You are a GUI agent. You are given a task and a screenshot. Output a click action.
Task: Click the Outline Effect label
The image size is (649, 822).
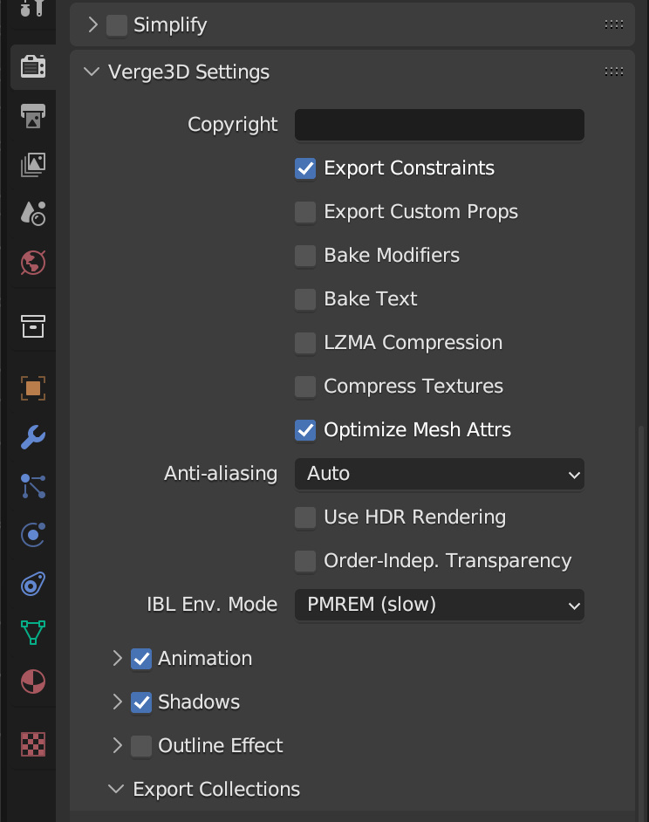[221, 745]
